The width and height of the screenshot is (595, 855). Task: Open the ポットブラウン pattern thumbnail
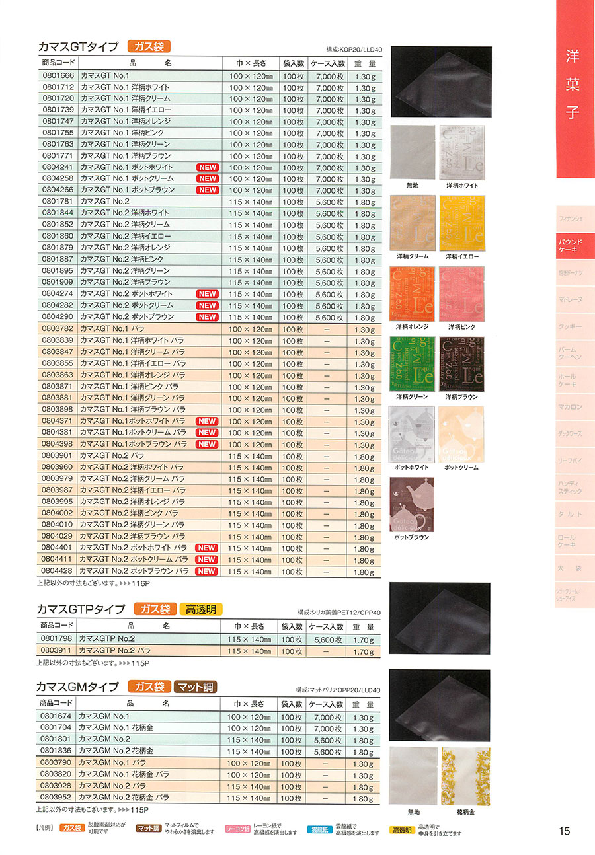click(x=413, y=504)
